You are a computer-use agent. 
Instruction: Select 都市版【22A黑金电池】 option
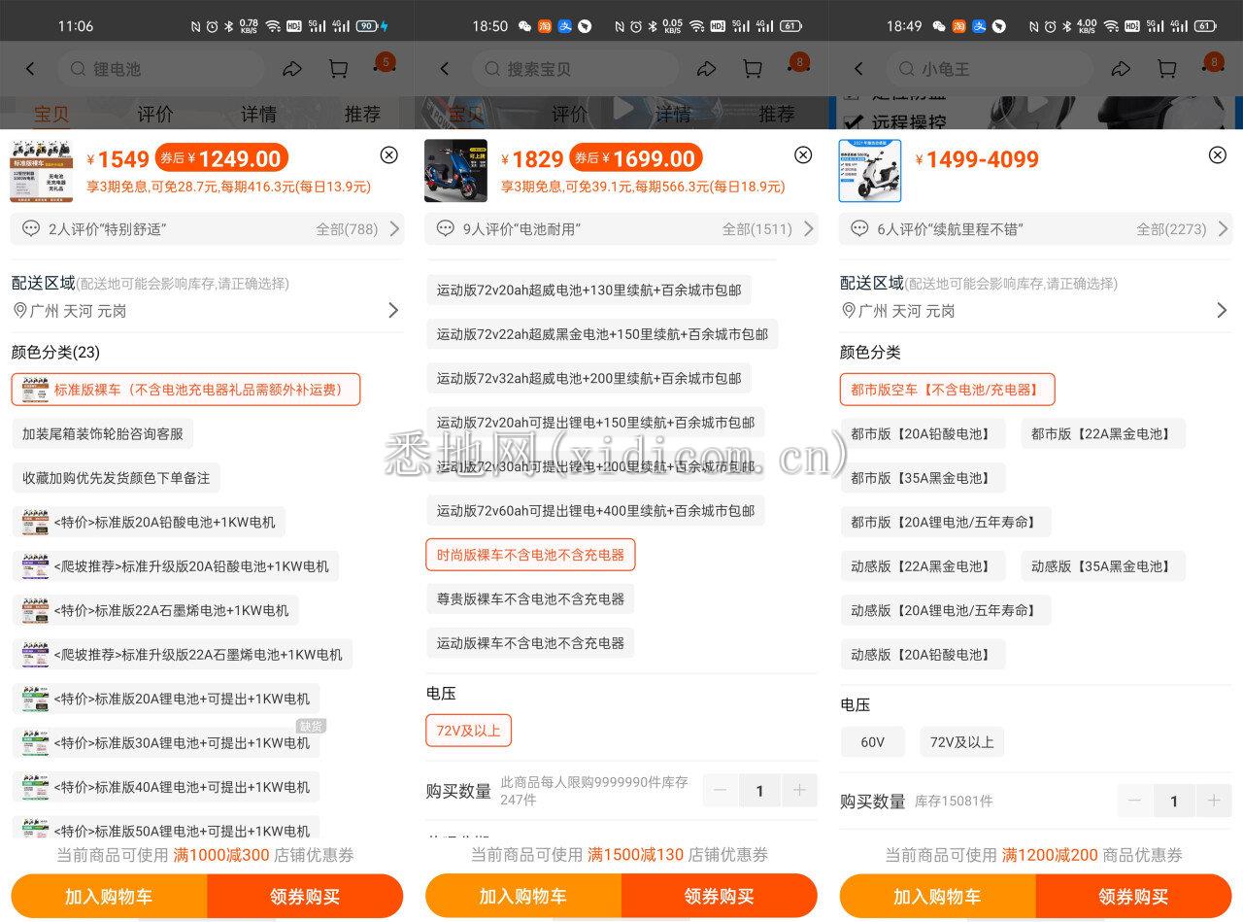point(1102,433)
